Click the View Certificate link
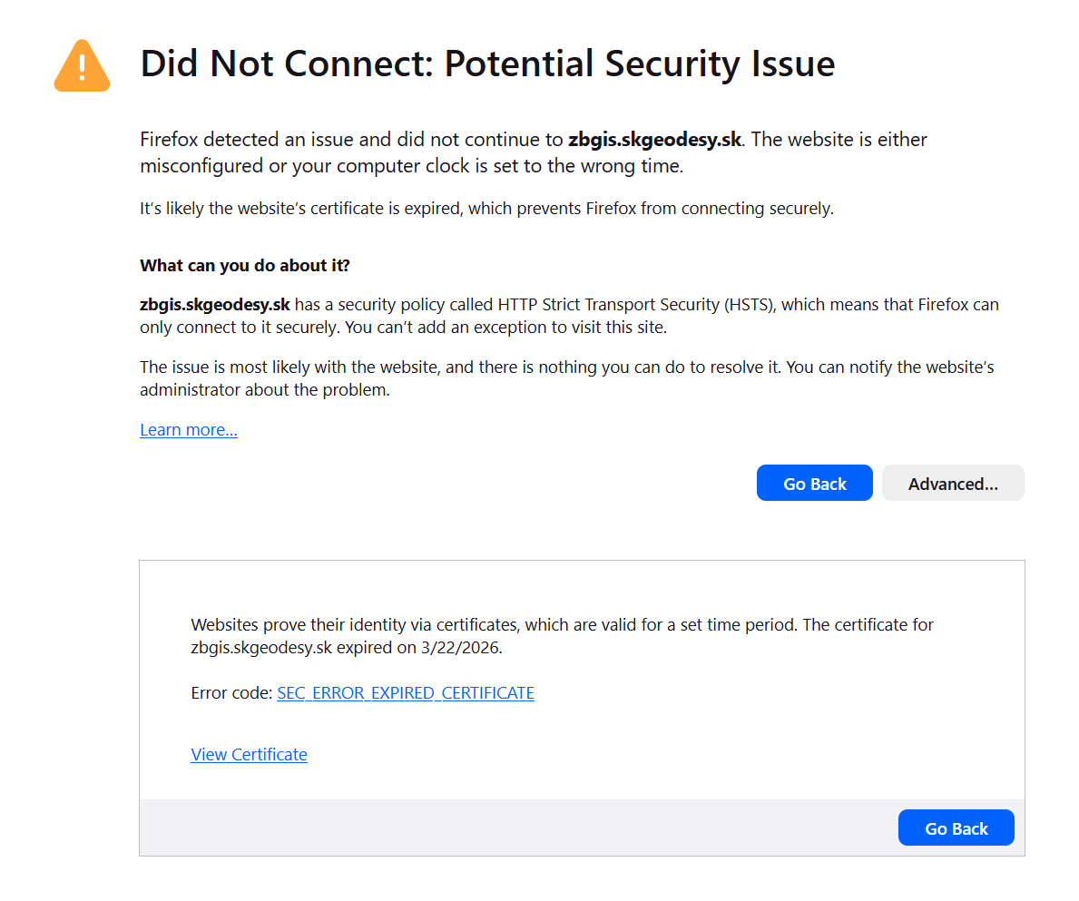 (249, 755)
